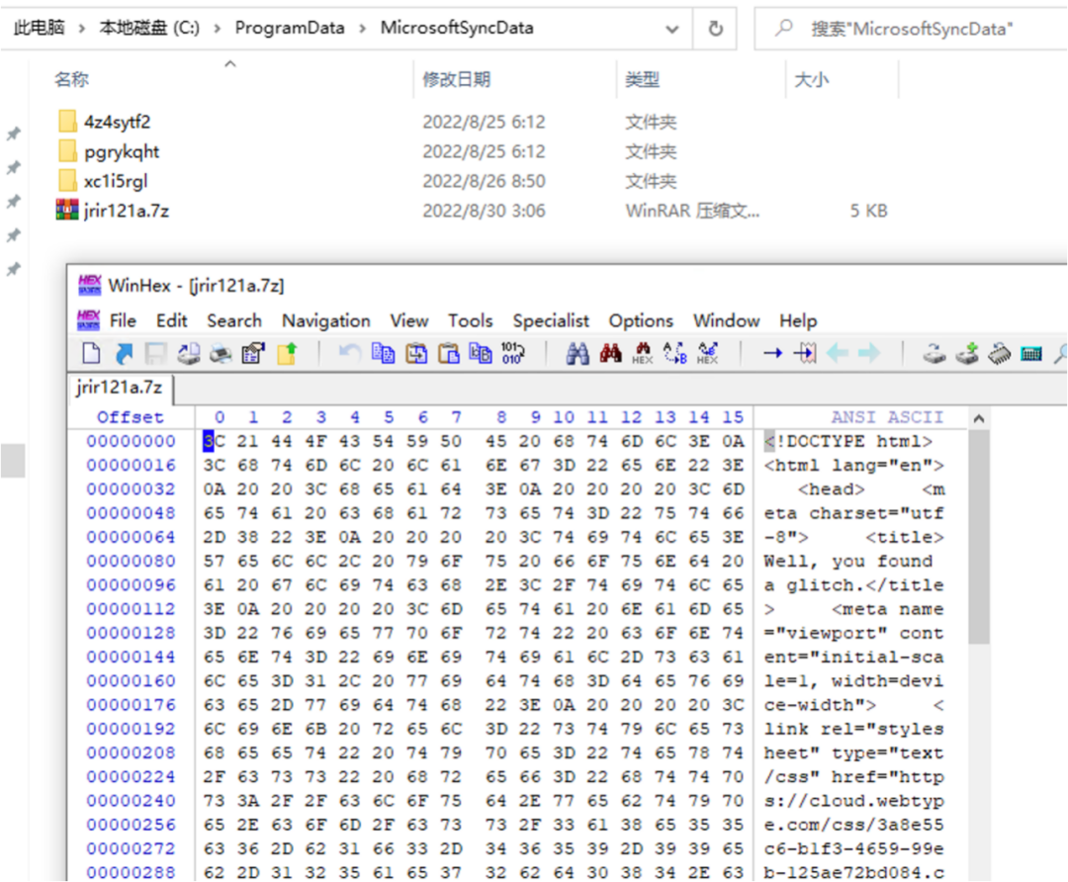Click the ANSI ASCII column header
This screenshot has width=1068, height=882.
(887, 417)
